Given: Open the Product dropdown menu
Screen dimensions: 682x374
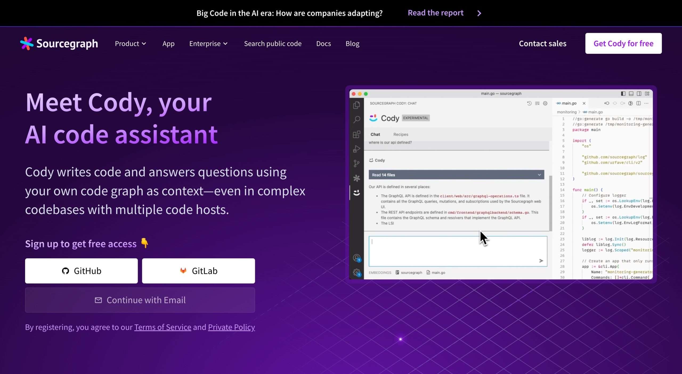Looking at the screenshot, I should (x=130, y=43).
